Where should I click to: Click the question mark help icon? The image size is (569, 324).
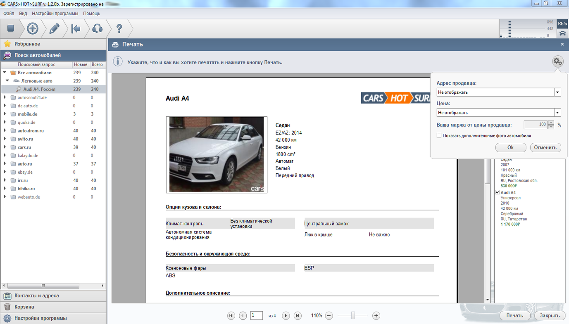click(x=119, y=28)
